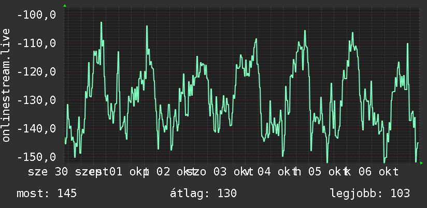Screen dimensions: 427x208
Task: Click the '02 okt' date label
Action: (x=176, y=172)
